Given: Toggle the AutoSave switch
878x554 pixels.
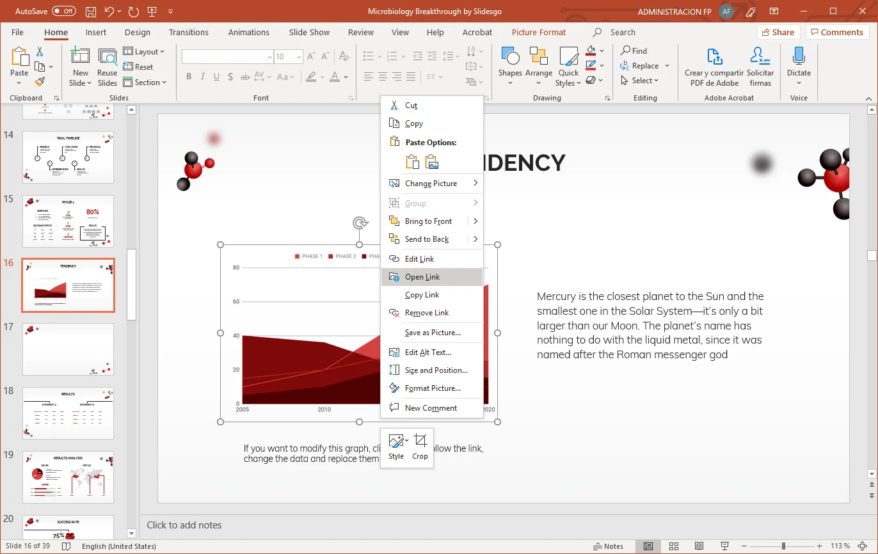Looking at the screenshot, I should (x=63, y=12).
